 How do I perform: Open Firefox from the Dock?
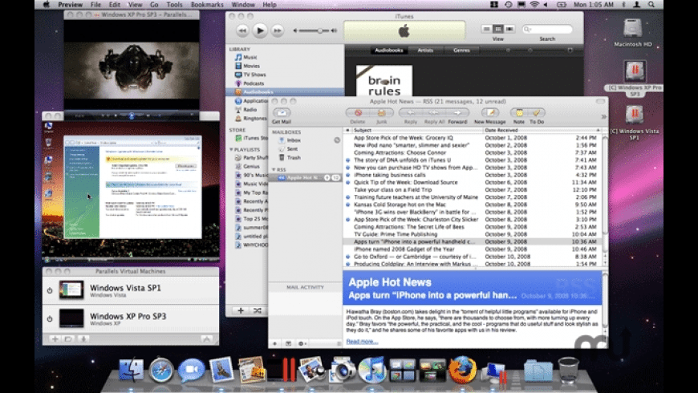pos(462,370)
